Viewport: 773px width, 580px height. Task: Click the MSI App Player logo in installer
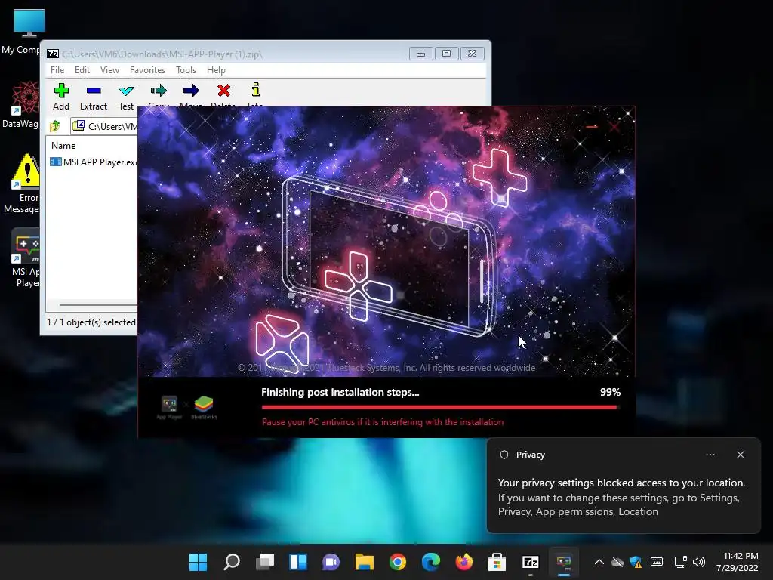click(x=169, y=407)
